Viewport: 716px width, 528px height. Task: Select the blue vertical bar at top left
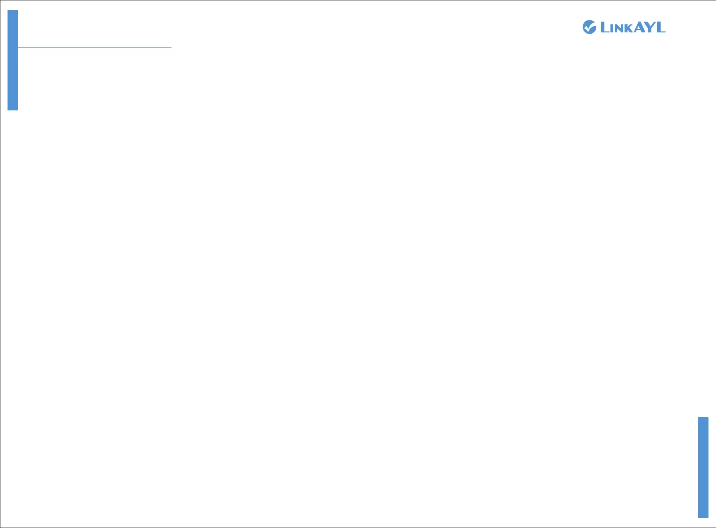click(x=12, y=60)
